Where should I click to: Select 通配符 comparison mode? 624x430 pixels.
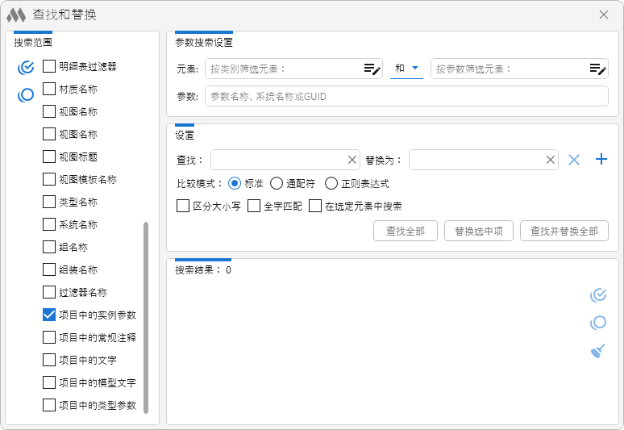point(277,183)
